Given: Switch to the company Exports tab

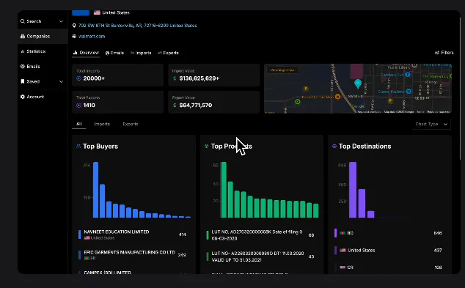Looking at the screenshot, I should click(x=168, y=53).
